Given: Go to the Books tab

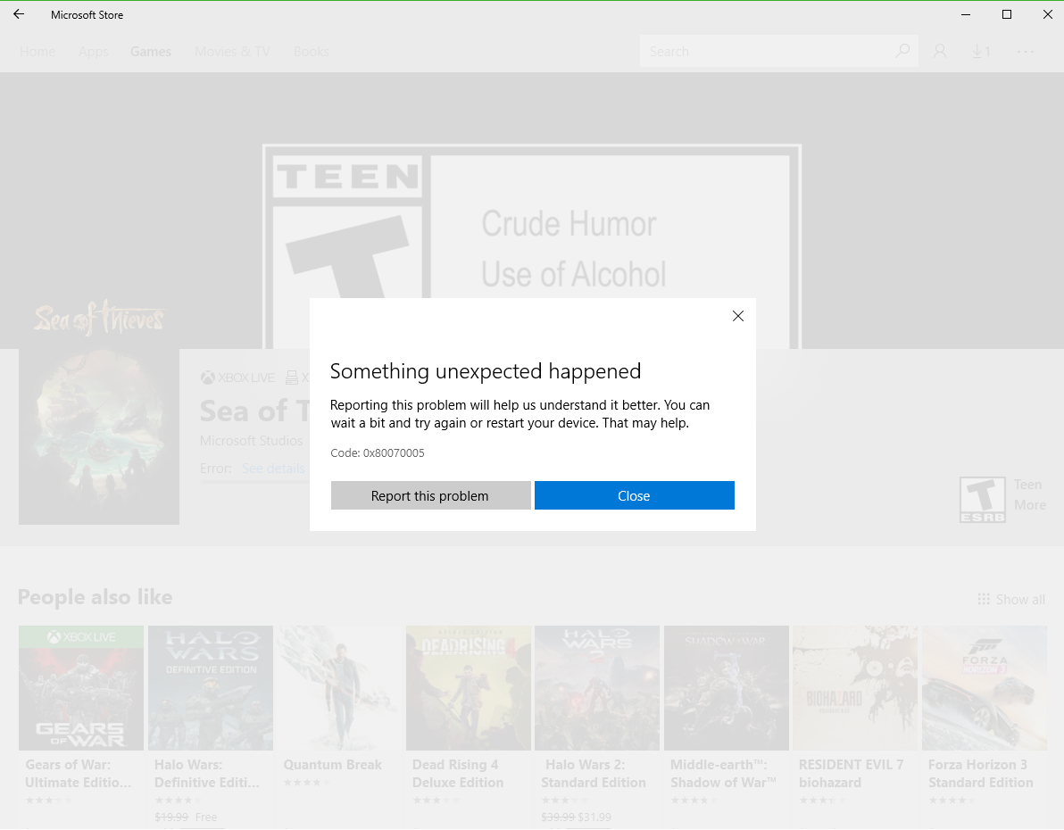Looking at the screenshot, I should 312,52.
